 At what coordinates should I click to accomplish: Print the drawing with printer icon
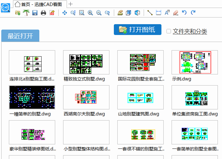tap(43, 13)
